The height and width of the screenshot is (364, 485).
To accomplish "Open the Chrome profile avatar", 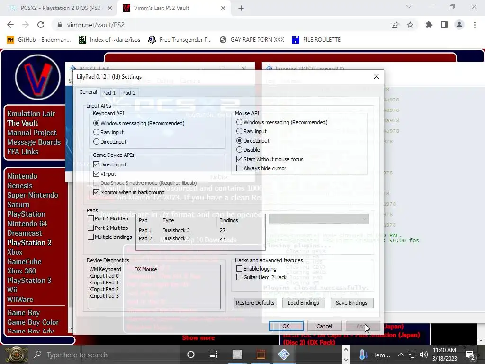I will [x=459, y=25].
